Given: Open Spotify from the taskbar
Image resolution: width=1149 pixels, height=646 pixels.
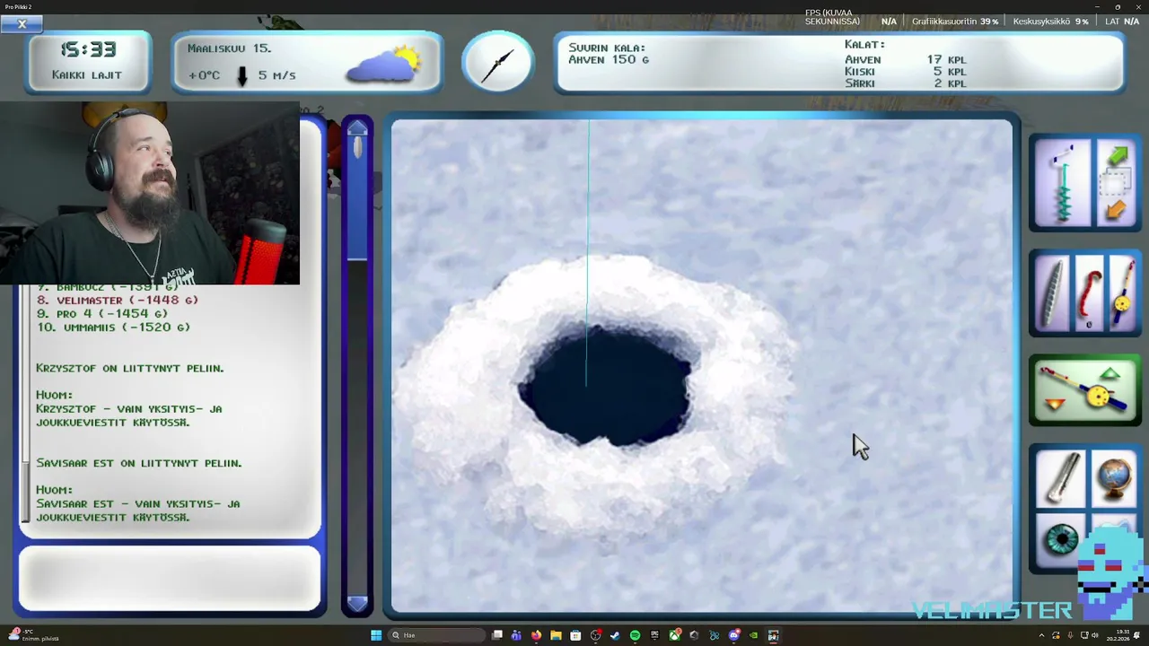Looking at the screenshot, I should pos(635,635).
